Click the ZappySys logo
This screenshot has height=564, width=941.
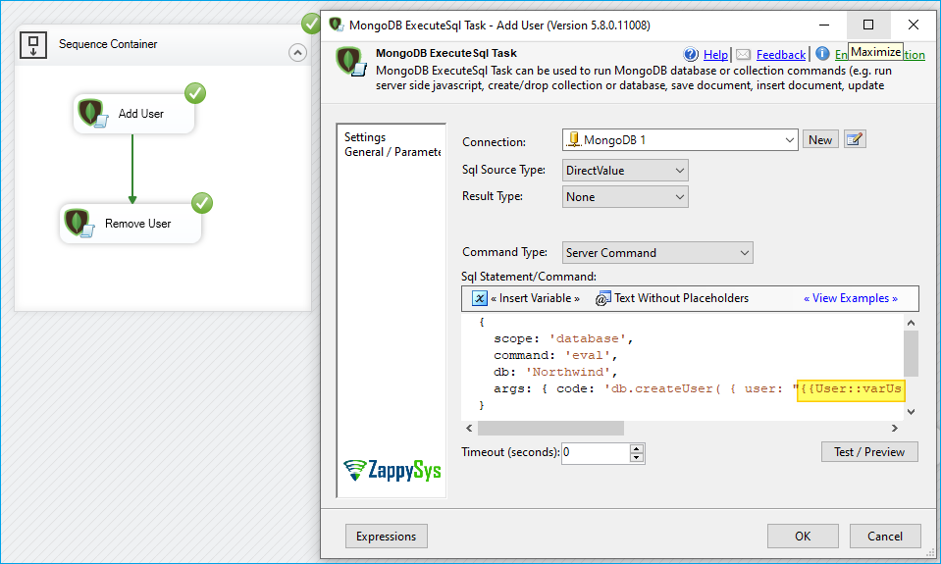click(x=392, y=471)
